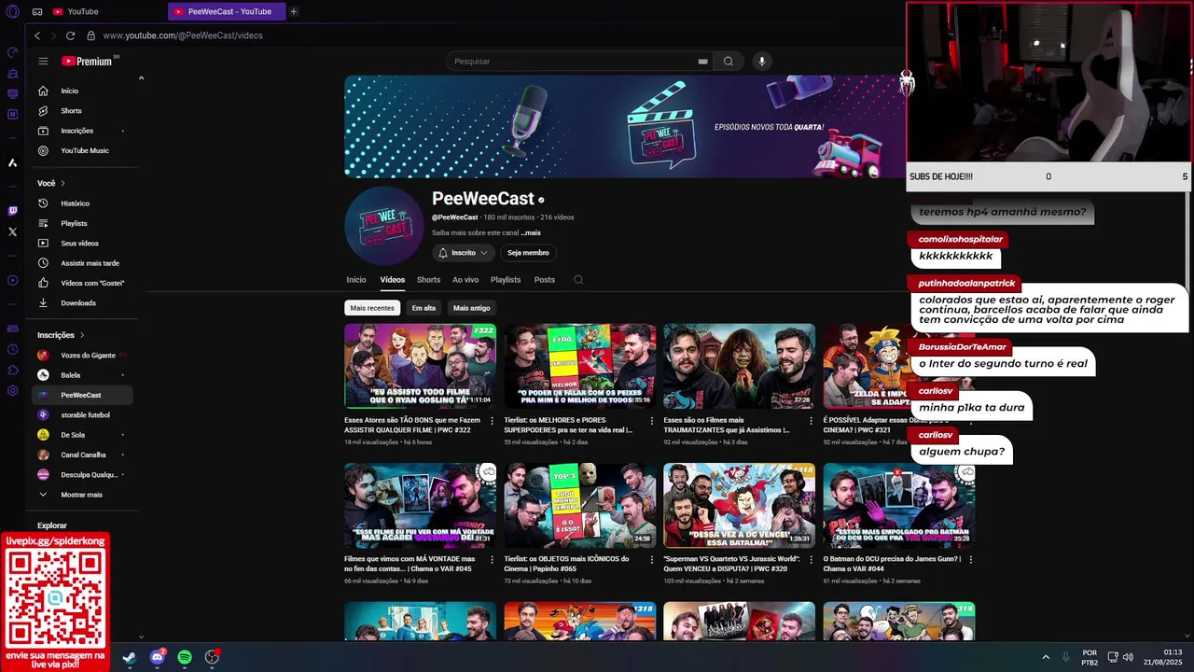
Task: Reload the page with the refresh icon
Action: (x=70, y=35)
